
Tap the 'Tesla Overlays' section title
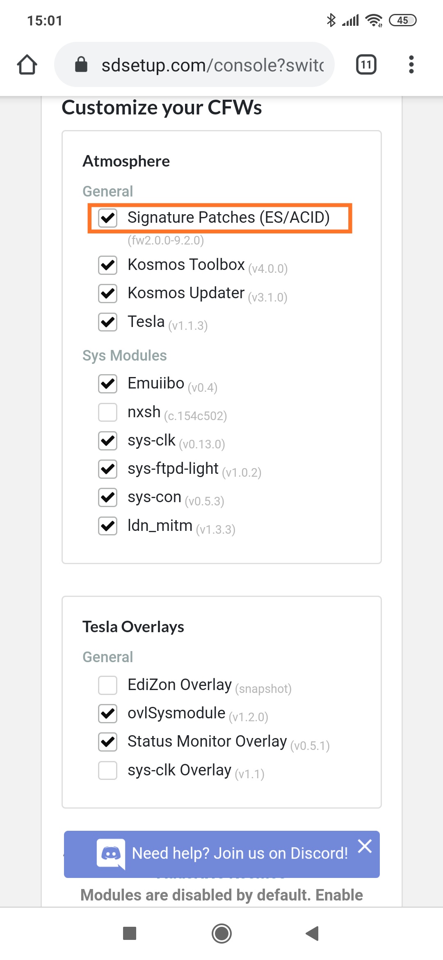point(133,627)
